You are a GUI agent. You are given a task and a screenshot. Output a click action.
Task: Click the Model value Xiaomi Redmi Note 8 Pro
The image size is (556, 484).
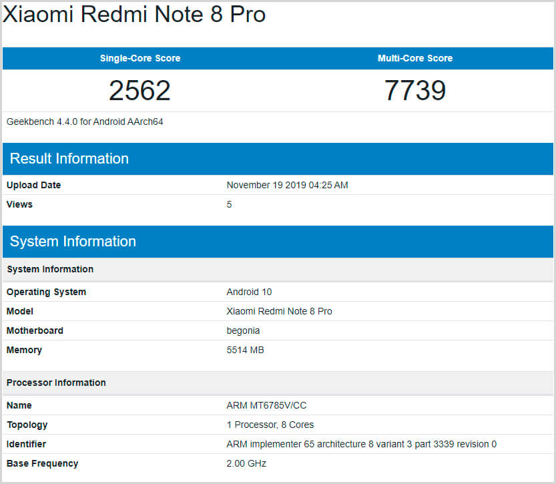(x=280, y=311)
